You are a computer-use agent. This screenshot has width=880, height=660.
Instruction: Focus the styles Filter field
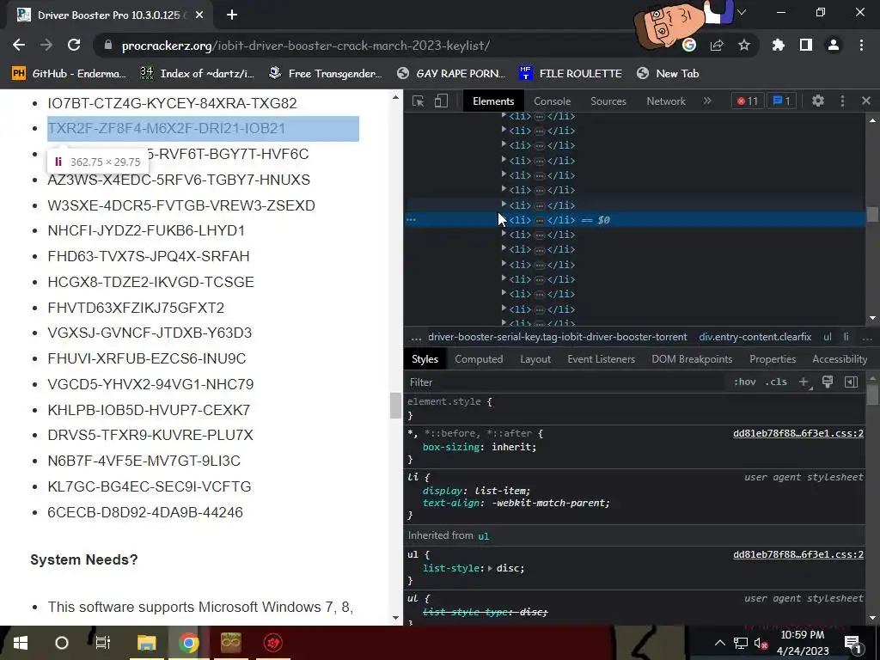tap(567, 382)
